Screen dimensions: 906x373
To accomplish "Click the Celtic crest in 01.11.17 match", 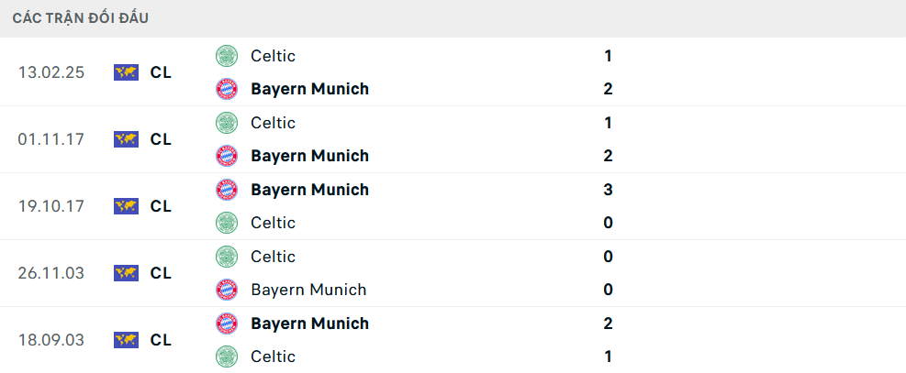I will point(226,123).
